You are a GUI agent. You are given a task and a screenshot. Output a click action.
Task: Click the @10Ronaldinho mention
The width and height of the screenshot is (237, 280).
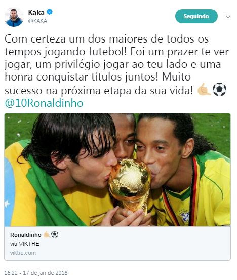point(44,103)
